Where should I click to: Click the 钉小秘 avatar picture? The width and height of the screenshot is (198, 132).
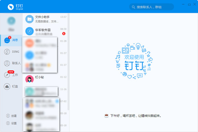[30, 79]
